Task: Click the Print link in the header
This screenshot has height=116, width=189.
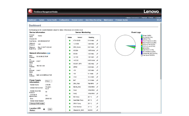Action: pos(151,18)
